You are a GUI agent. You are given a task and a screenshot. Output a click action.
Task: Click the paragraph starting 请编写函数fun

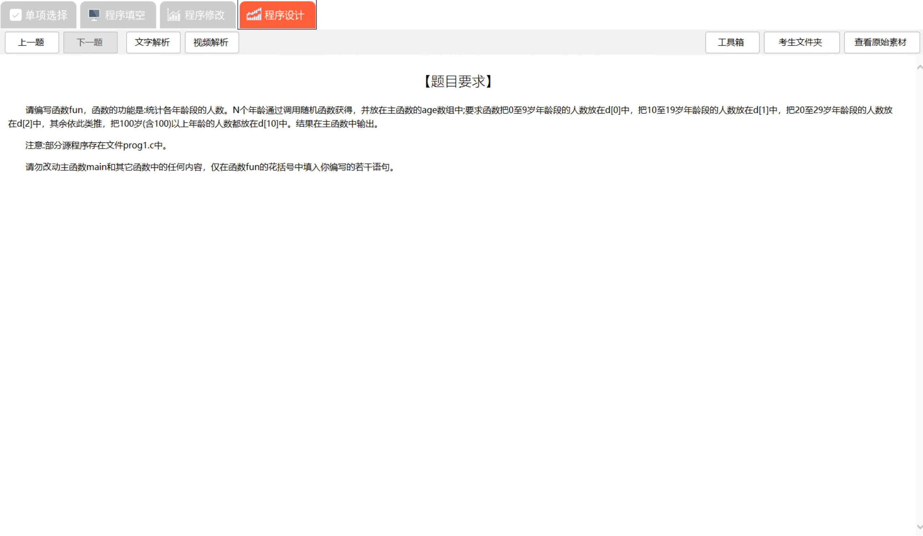[451, 117]
